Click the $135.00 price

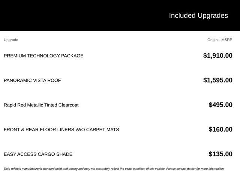coord(220,154)
